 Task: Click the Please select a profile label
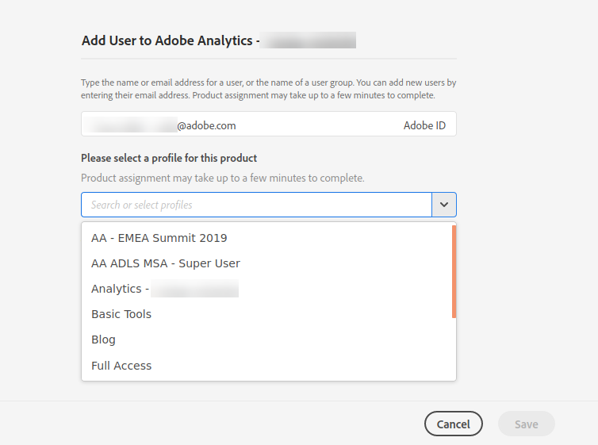tap(169, 158)
